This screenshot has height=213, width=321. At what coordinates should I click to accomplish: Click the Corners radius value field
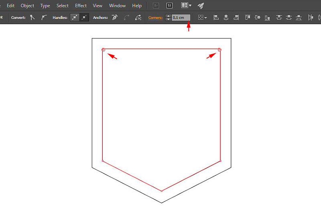[x=181, y=18]
